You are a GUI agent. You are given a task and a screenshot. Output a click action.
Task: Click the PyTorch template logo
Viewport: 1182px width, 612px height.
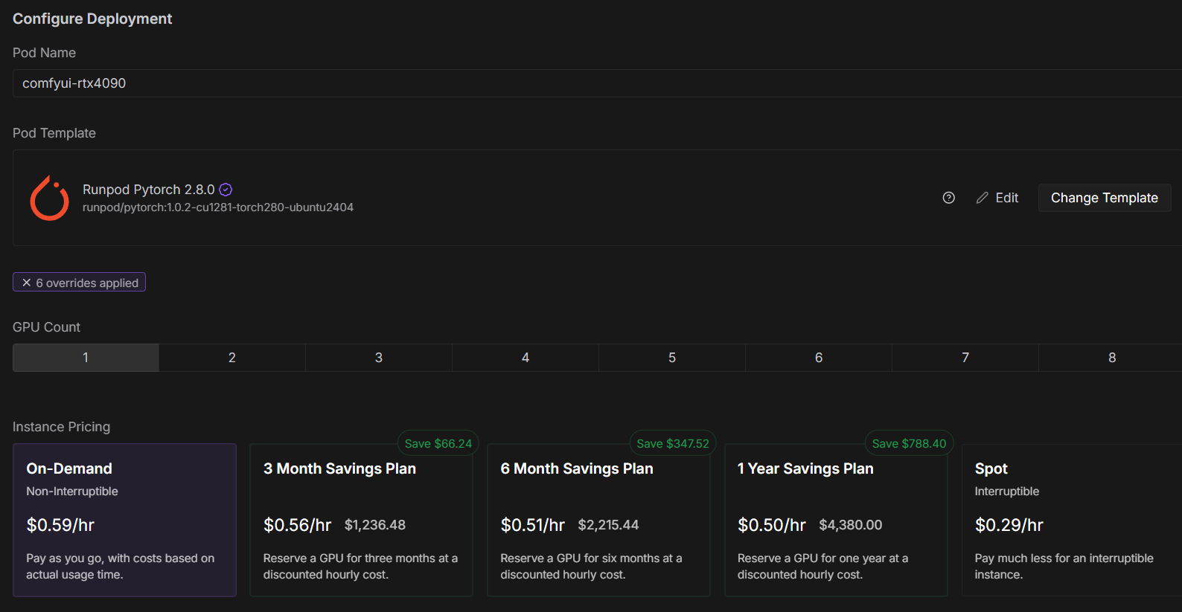(x=49, y=198)
